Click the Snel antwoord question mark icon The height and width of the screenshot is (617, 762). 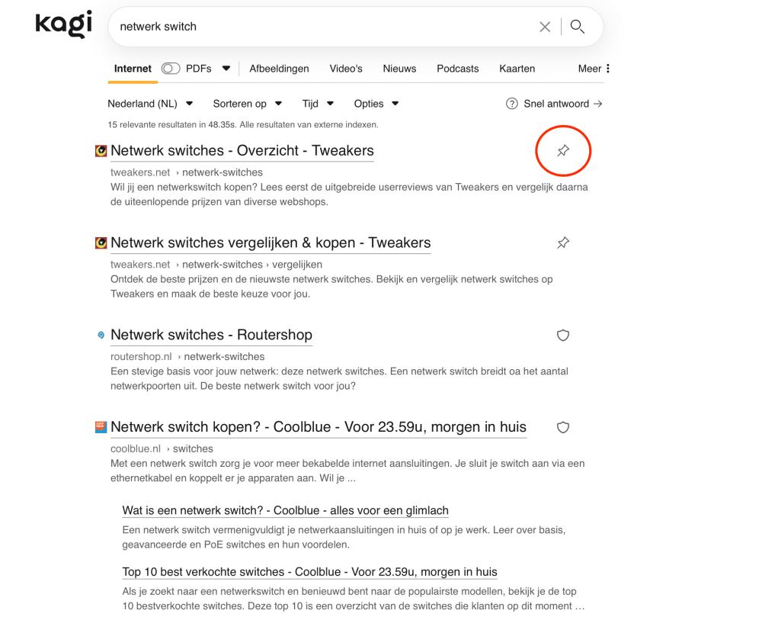click(x=512, y=104)
